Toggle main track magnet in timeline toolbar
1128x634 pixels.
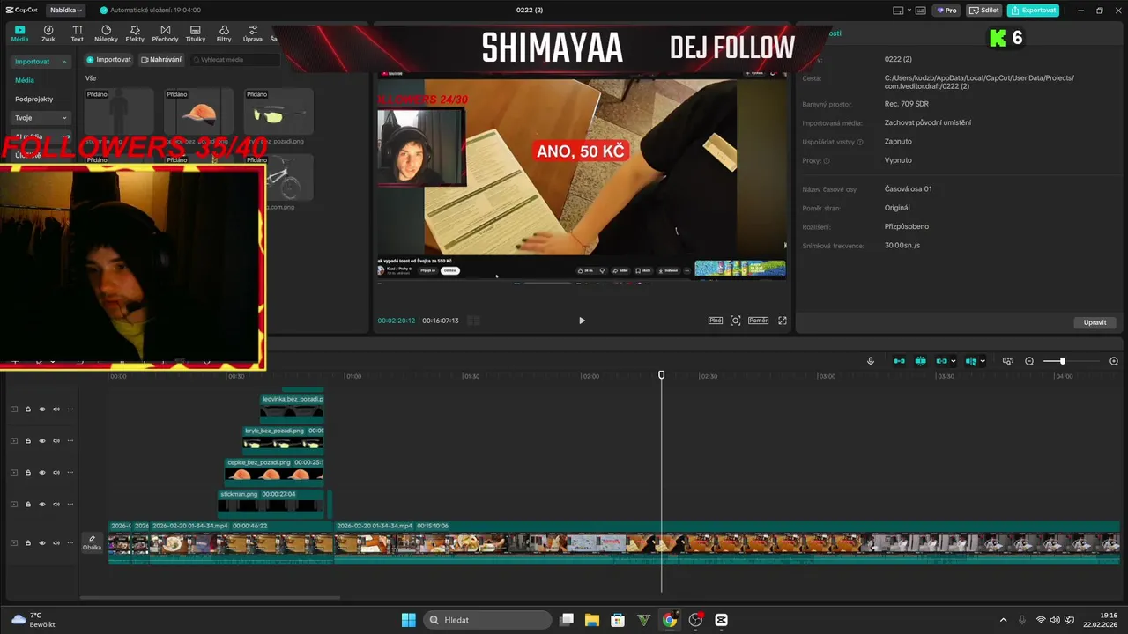(899, 361)
